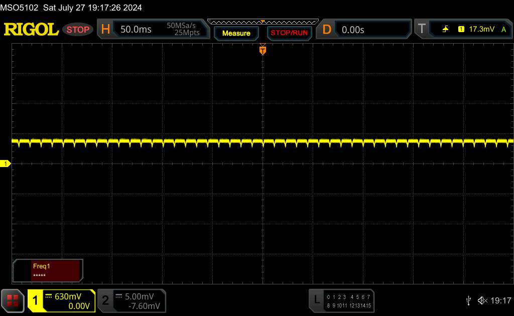Click the waveform memory position bar
This screenshot has height=316, width=514.
(x=263, y=22)
